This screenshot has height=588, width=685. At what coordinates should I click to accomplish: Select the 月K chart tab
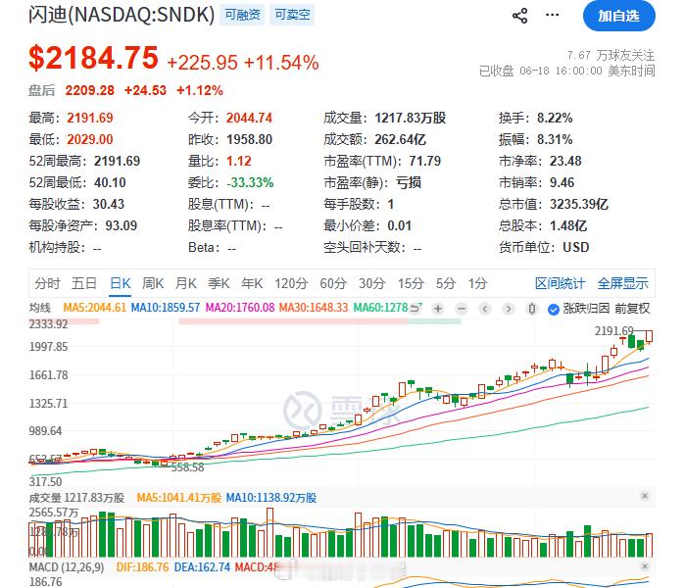(x=185, y=283)
